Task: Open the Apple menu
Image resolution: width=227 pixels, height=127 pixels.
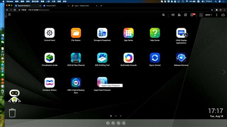Action: (x=3, y=1)
